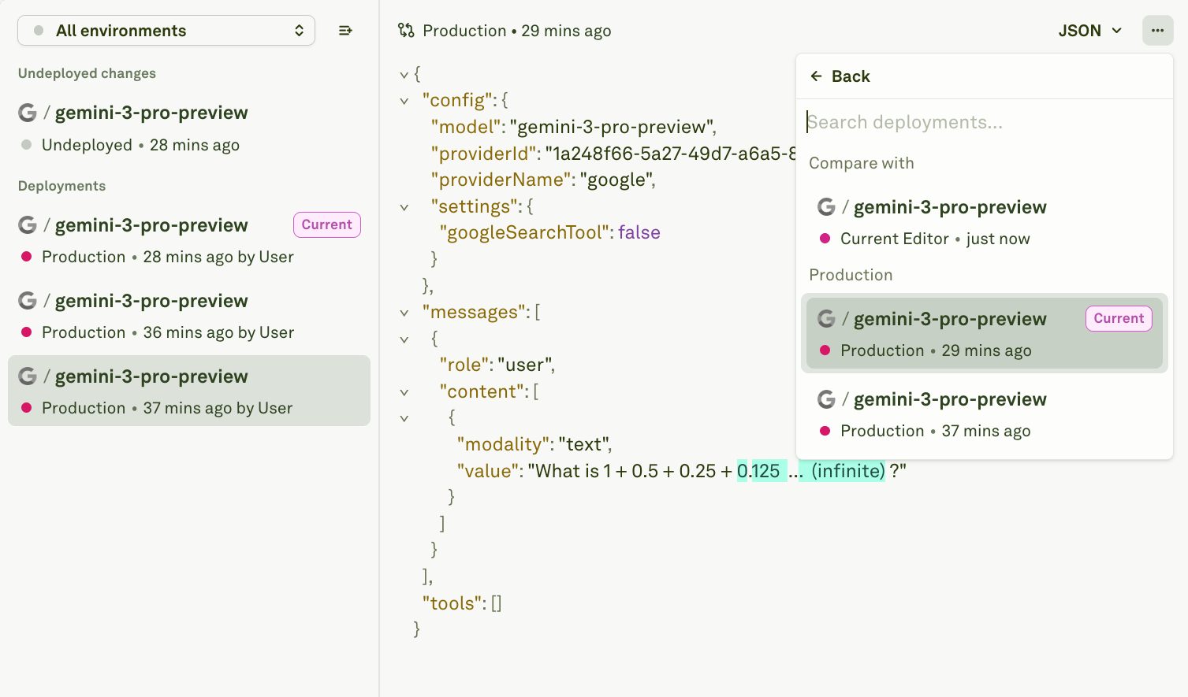Click the Current badge in the compare popup

(x=1119, y=318)
